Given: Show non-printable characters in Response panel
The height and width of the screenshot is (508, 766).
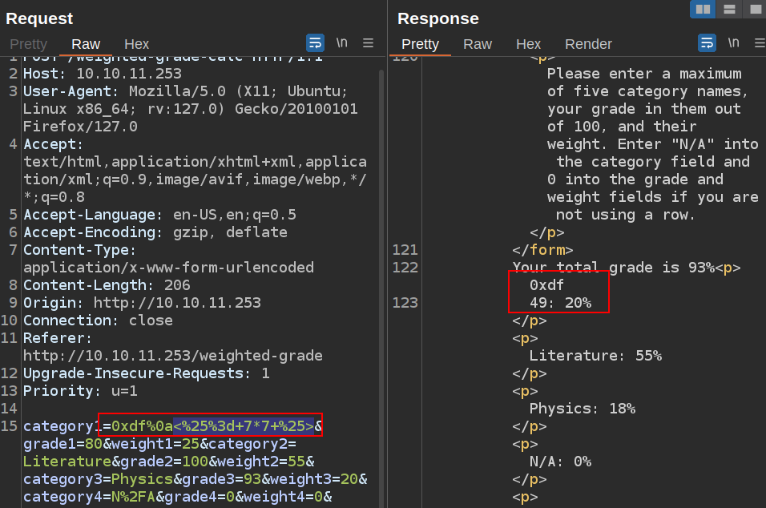Looking at the screenshot, I should [733, 43].
